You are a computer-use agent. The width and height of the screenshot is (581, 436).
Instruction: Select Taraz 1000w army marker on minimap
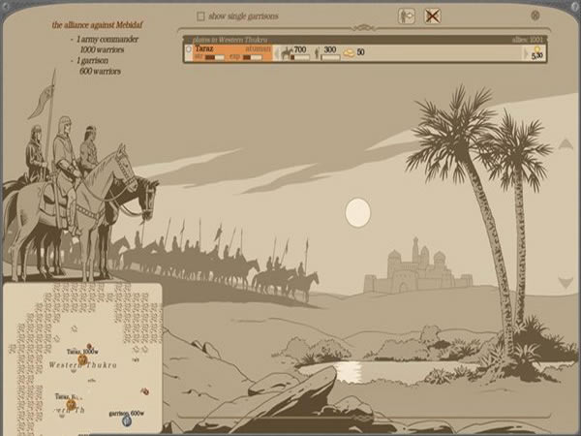[83, 359]
